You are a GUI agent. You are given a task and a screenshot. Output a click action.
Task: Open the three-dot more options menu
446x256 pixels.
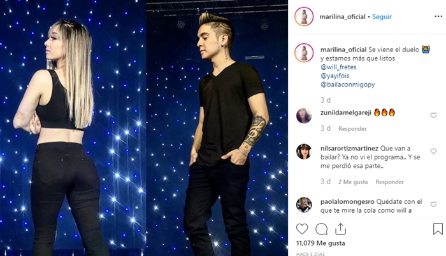tap(438, 17)
